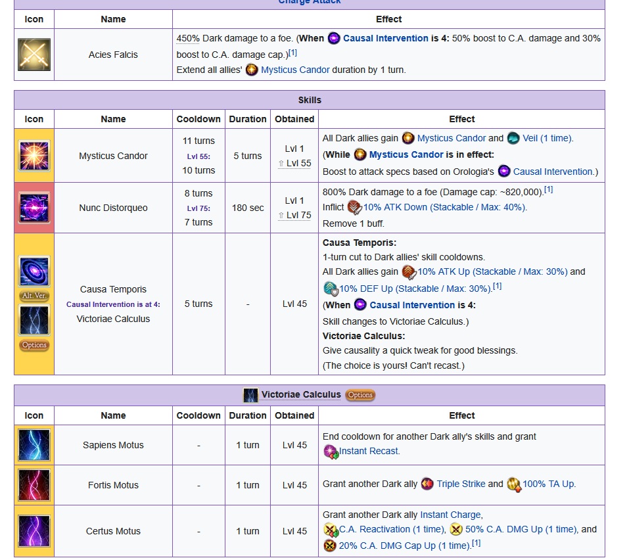Click the underlined 450% damage tooltip text
The height and width of the screenshot is (558, 627).
point(188,38)
